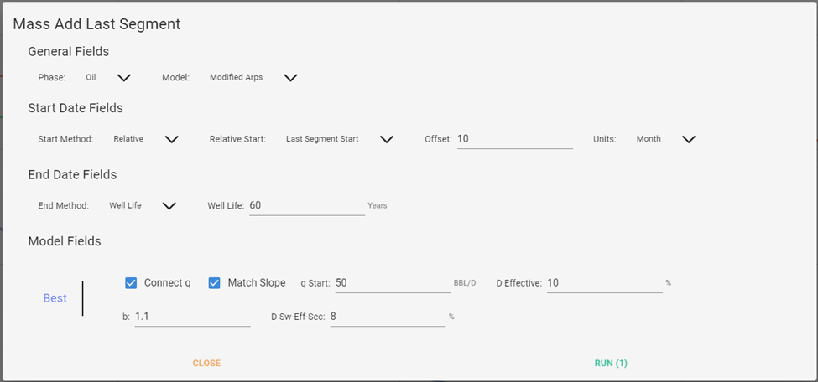Viewport: 818px width, 382px height.
Task: Uncheck the Match Slope checkbox
Action: pos(215,283)
